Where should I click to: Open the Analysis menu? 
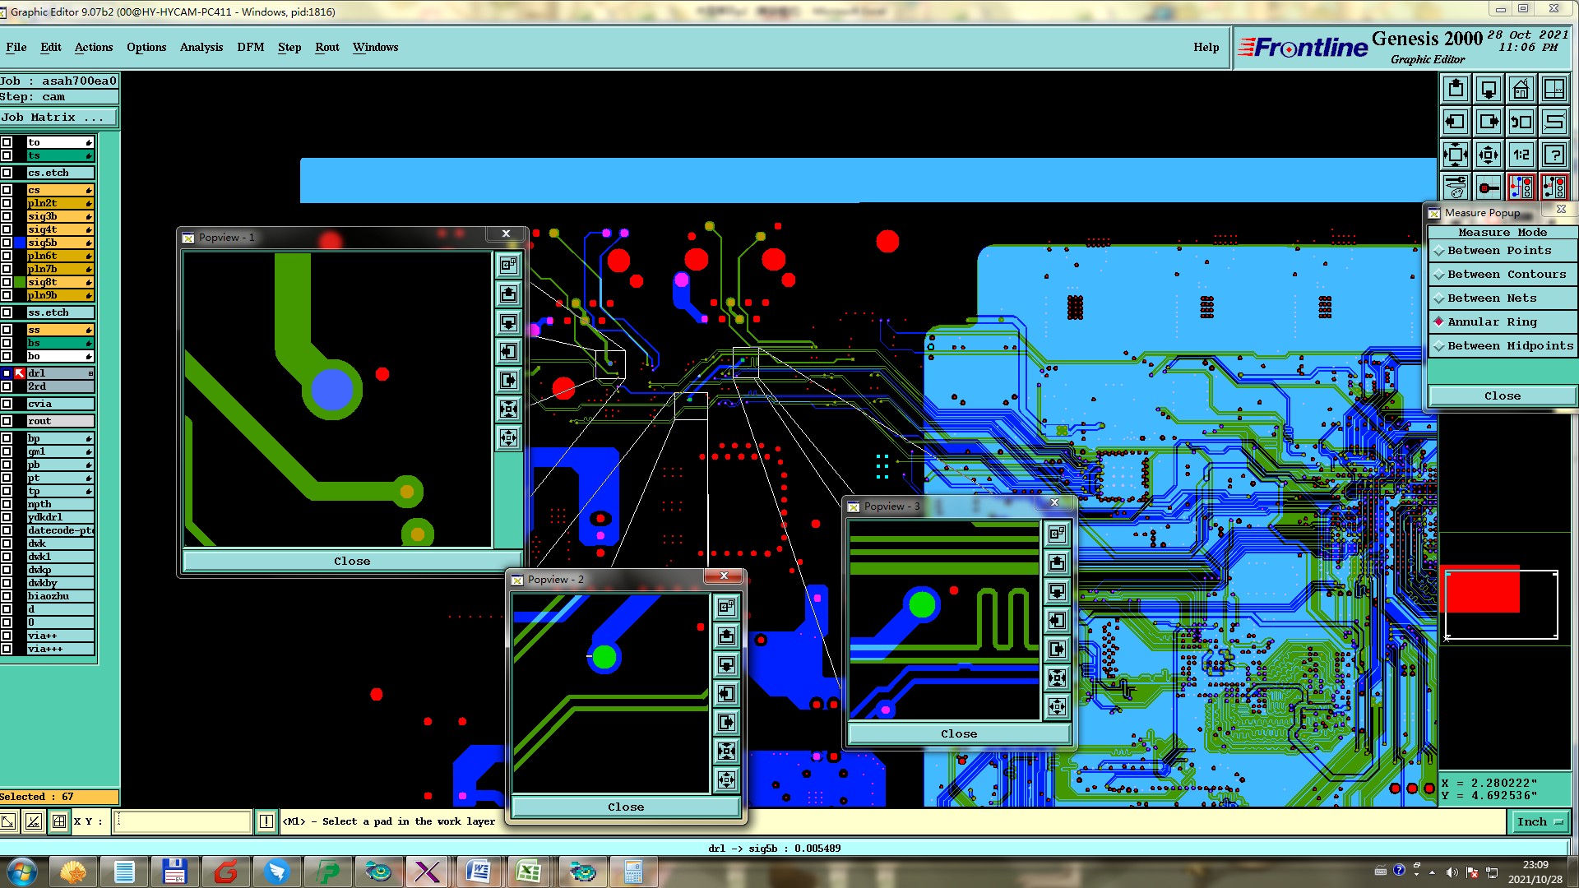[x=201, y=47]
